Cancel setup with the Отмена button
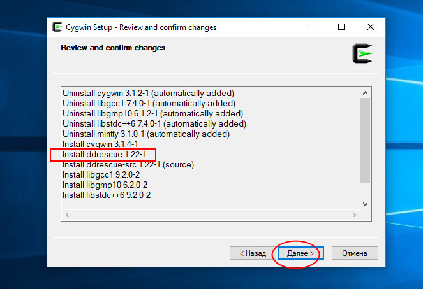 355,253
